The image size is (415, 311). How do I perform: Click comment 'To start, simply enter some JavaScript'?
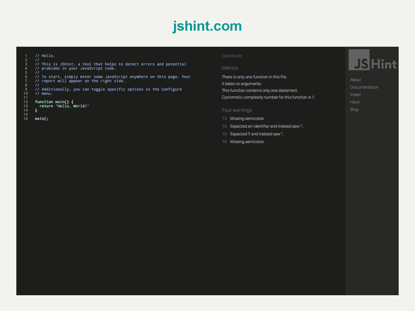click(113, 77)
